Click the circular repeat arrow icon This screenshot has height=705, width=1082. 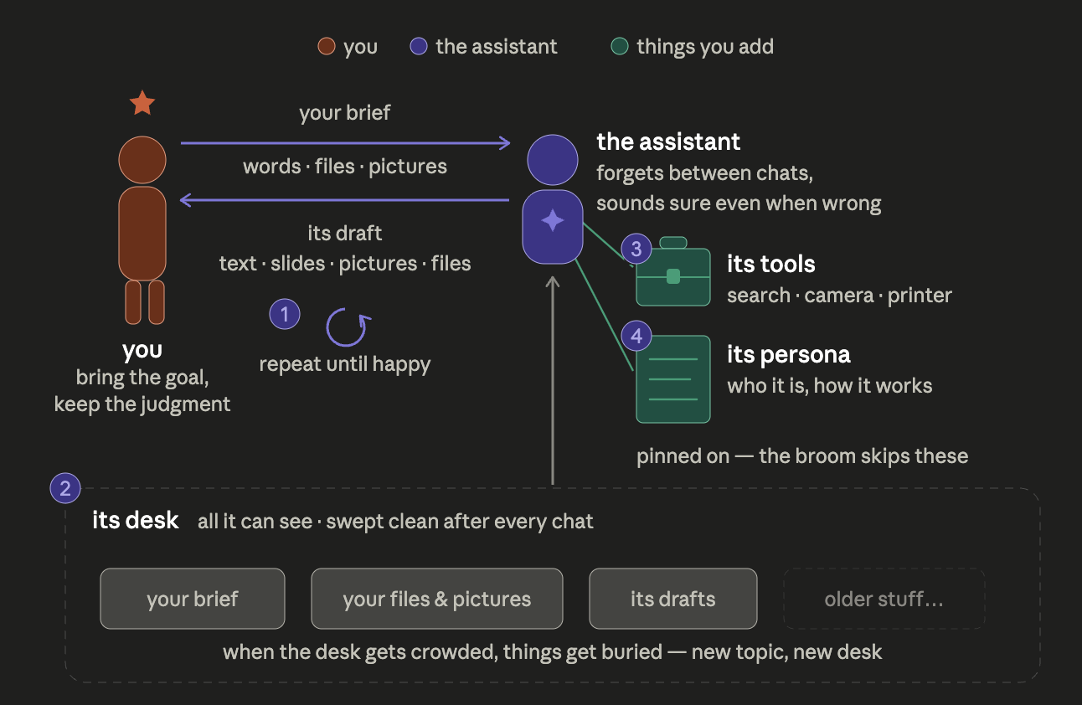[347, 327]
